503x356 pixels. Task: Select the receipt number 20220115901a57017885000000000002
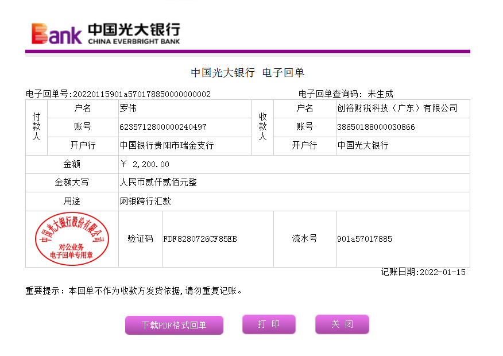(142, 94)
